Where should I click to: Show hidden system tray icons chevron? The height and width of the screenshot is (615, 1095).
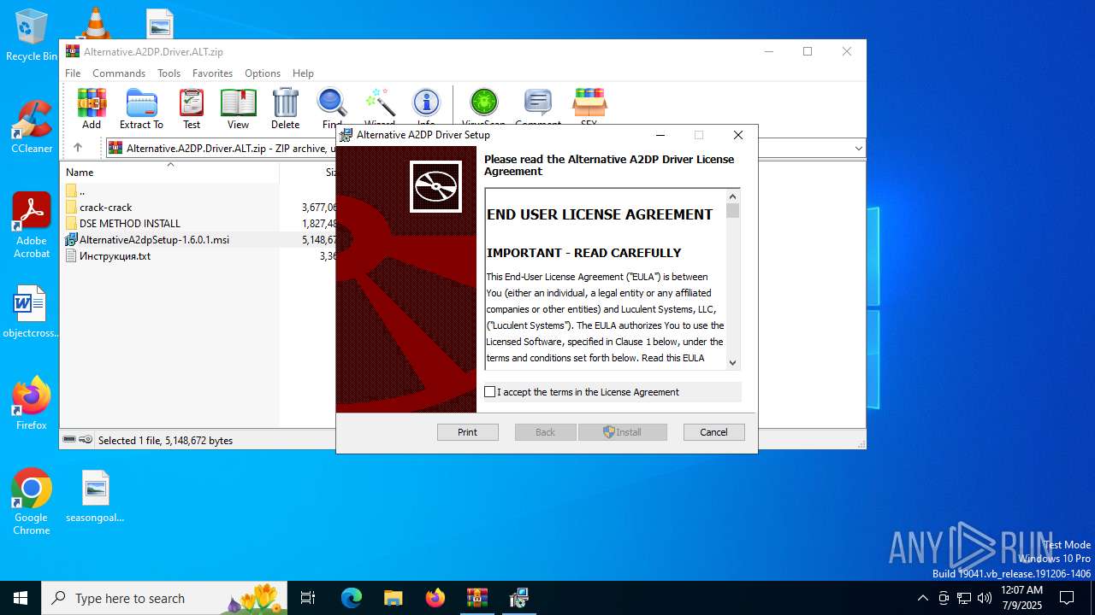922,598
